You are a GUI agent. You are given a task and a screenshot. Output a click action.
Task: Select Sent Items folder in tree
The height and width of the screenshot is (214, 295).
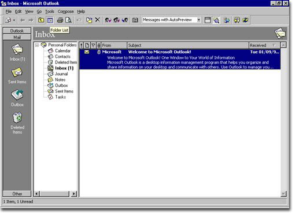coord(64,91)
